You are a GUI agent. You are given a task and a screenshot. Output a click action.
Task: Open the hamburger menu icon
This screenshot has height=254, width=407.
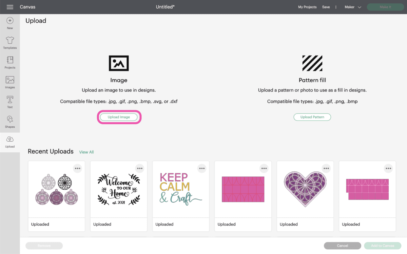(x=10, y=7)
